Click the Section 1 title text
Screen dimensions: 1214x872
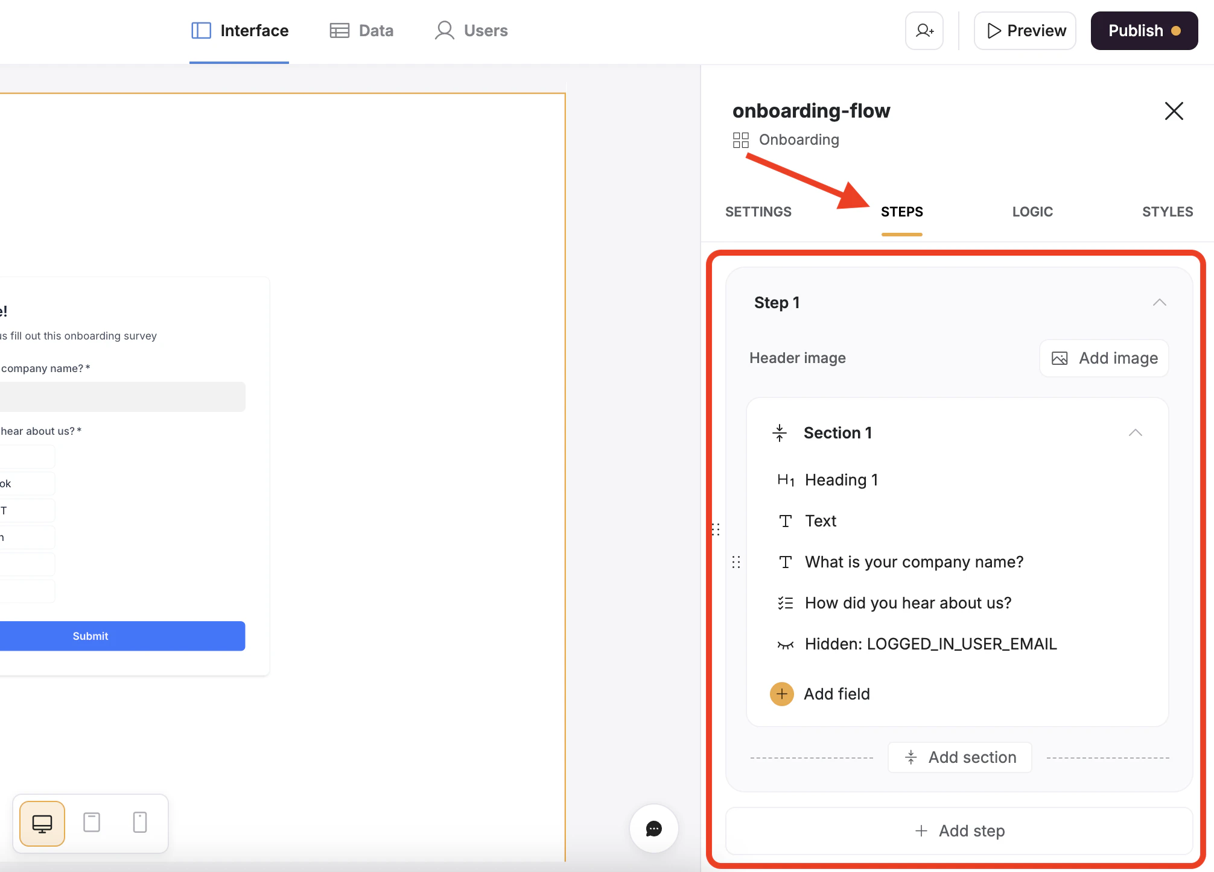[x=837, y=433]
